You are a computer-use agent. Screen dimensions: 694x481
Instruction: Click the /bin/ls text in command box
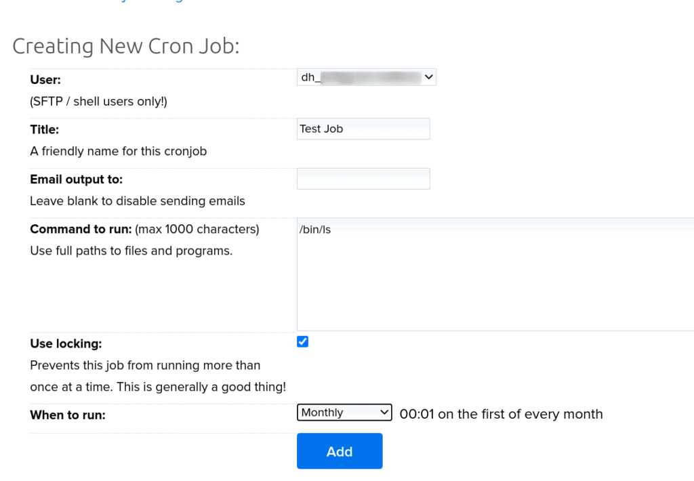point(315,230)
